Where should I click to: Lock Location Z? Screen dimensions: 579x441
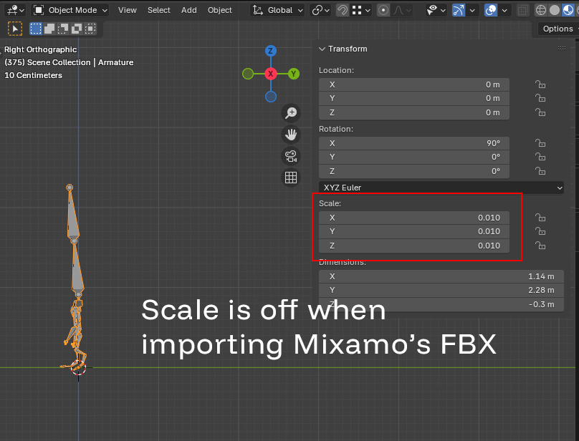[x=540, y=112]
